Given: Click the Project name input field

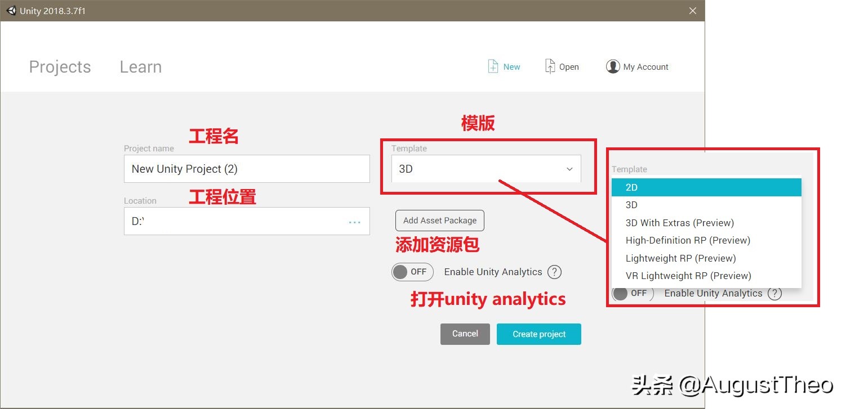Looking at the screenshot, I should (247, 169).
